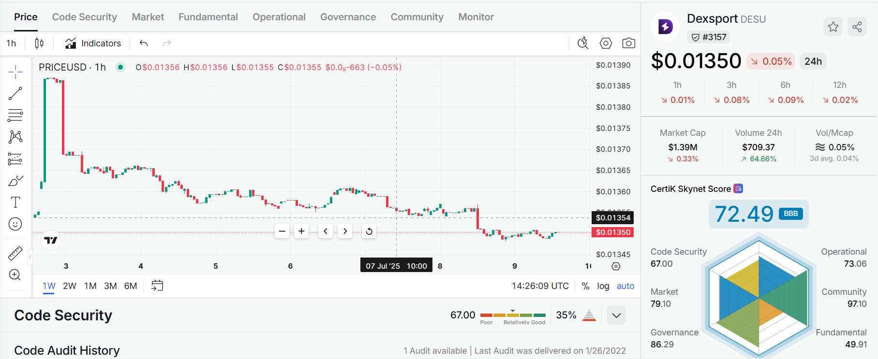Click the undo arrow in chart toolbar

click(144, 43)
